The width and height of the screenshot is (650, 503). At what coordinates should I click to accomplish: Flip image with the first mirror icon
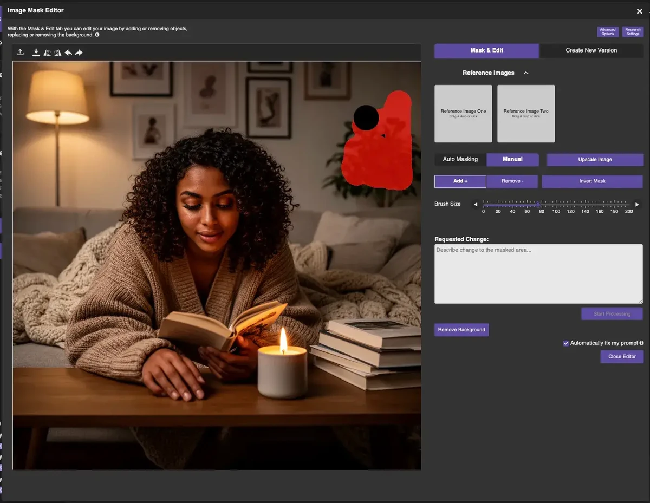tap(47, 53)
